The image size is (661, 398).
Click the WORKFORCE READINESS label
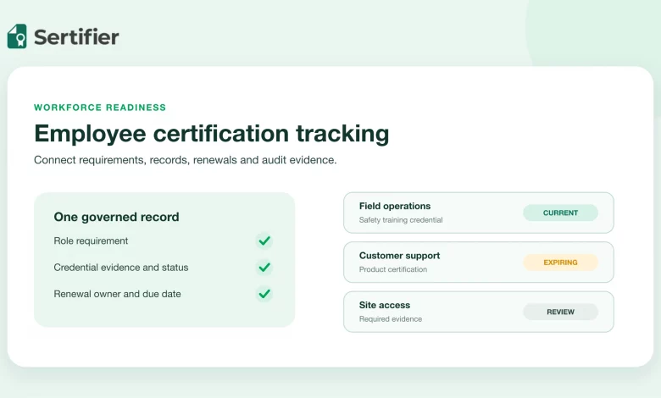point(100,108)
